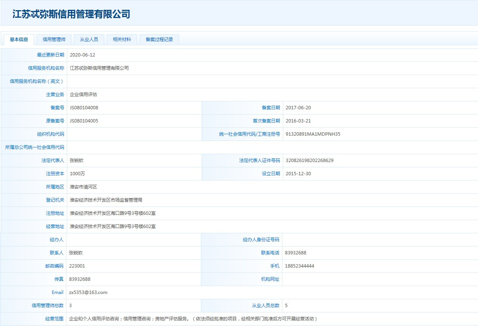478x326 pixels.
Task: Click the 最近更新日期 label
Action: click(x=51, y=55)
